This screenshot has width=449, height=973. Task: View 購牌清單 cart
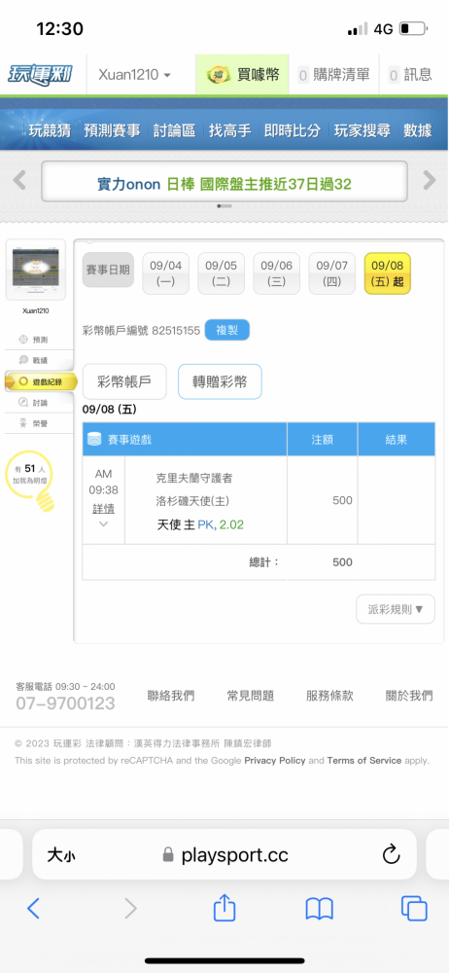pyautogui.click(x=333, y=75)
